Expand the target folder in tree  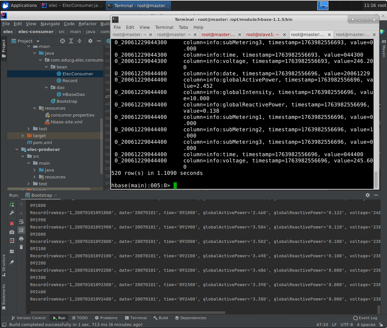[x=23, y=136]
